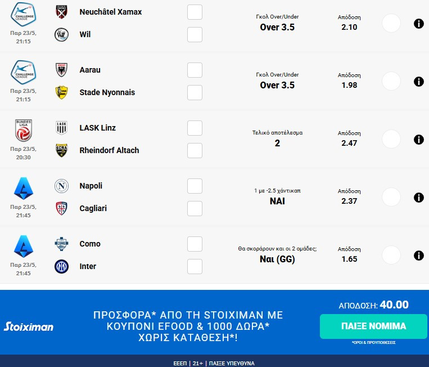This screenshot has height=367, width=429.
Task: Click the Stoiximan logo in banner
Action: 29,326
